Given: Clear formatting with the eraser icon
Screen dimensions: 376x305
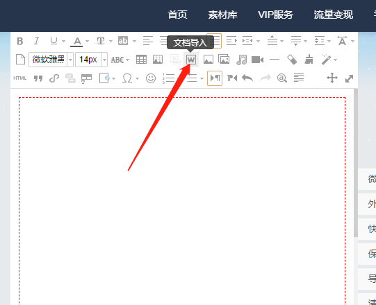Looking at the screenshot, I should click(292, 60).
